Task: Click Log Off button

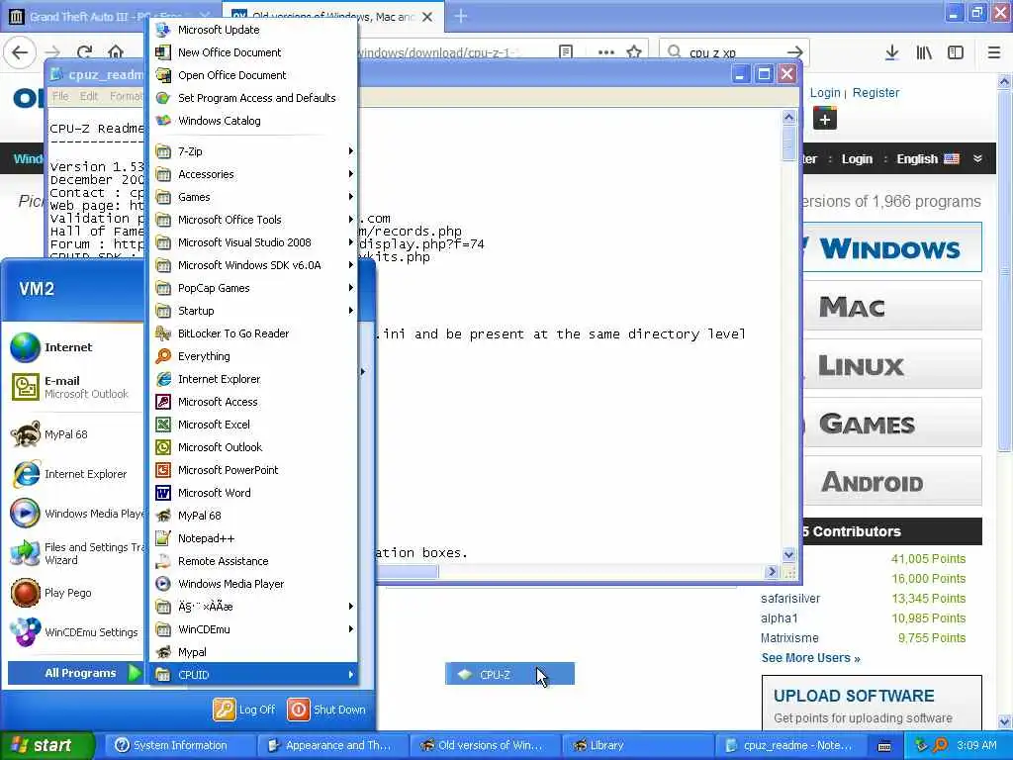Action: [x=244, y=709]
